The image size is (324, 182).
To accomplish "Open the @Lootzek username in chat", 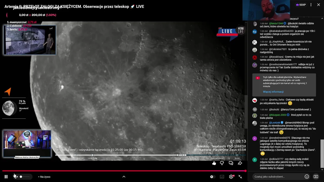I will pos(274,123).
